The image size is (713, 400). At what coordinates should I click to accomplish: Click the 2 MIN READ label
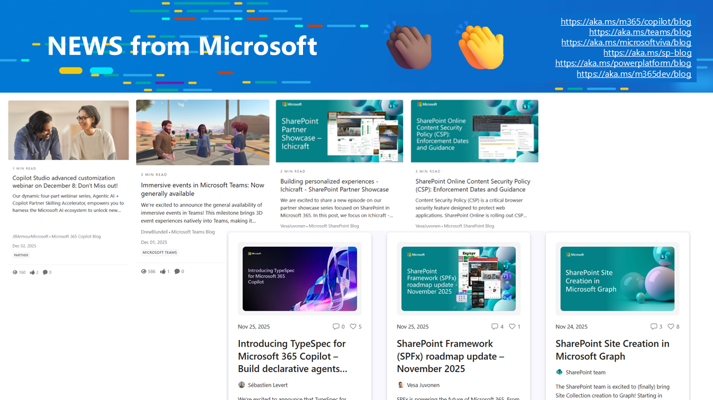coord(292,171)
